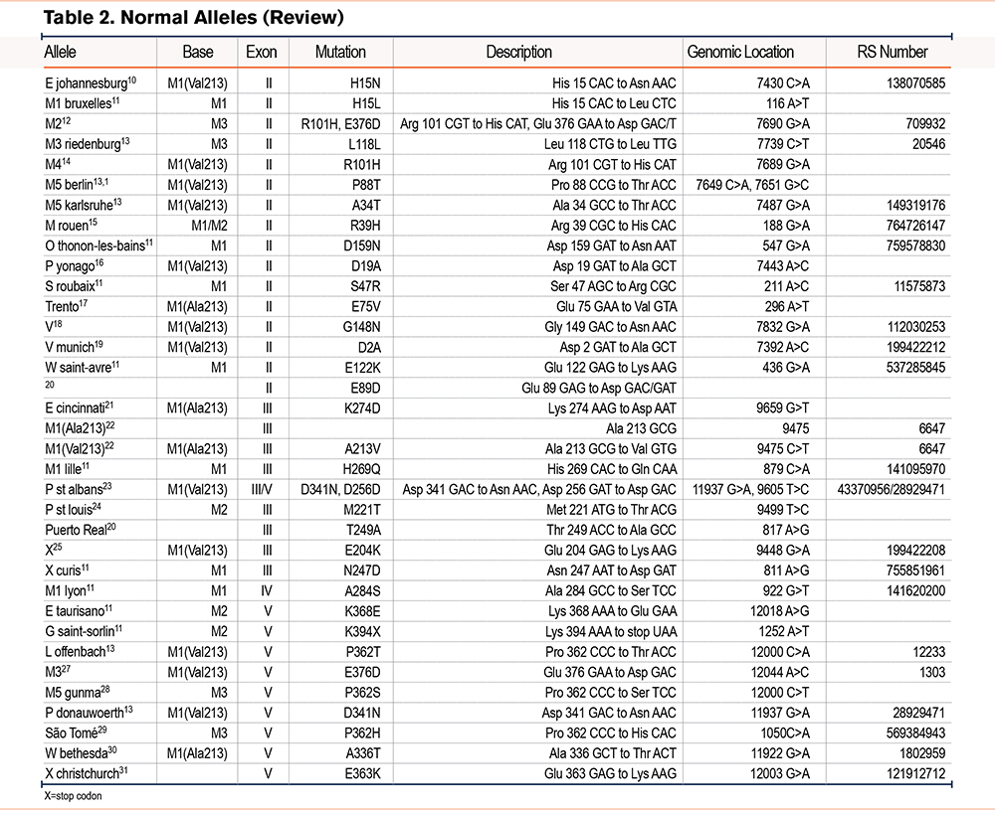This screenshot has width=995, height=814.
Task: Click RS number '709932'
Action: 925,123
